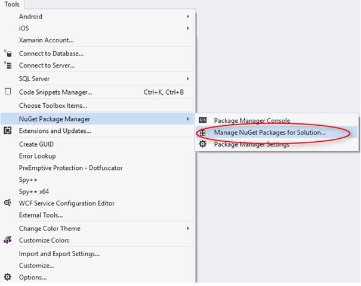Expand the SQL Server submenu arrow
The image size is (361, 286).
click(x=188, y=79)
